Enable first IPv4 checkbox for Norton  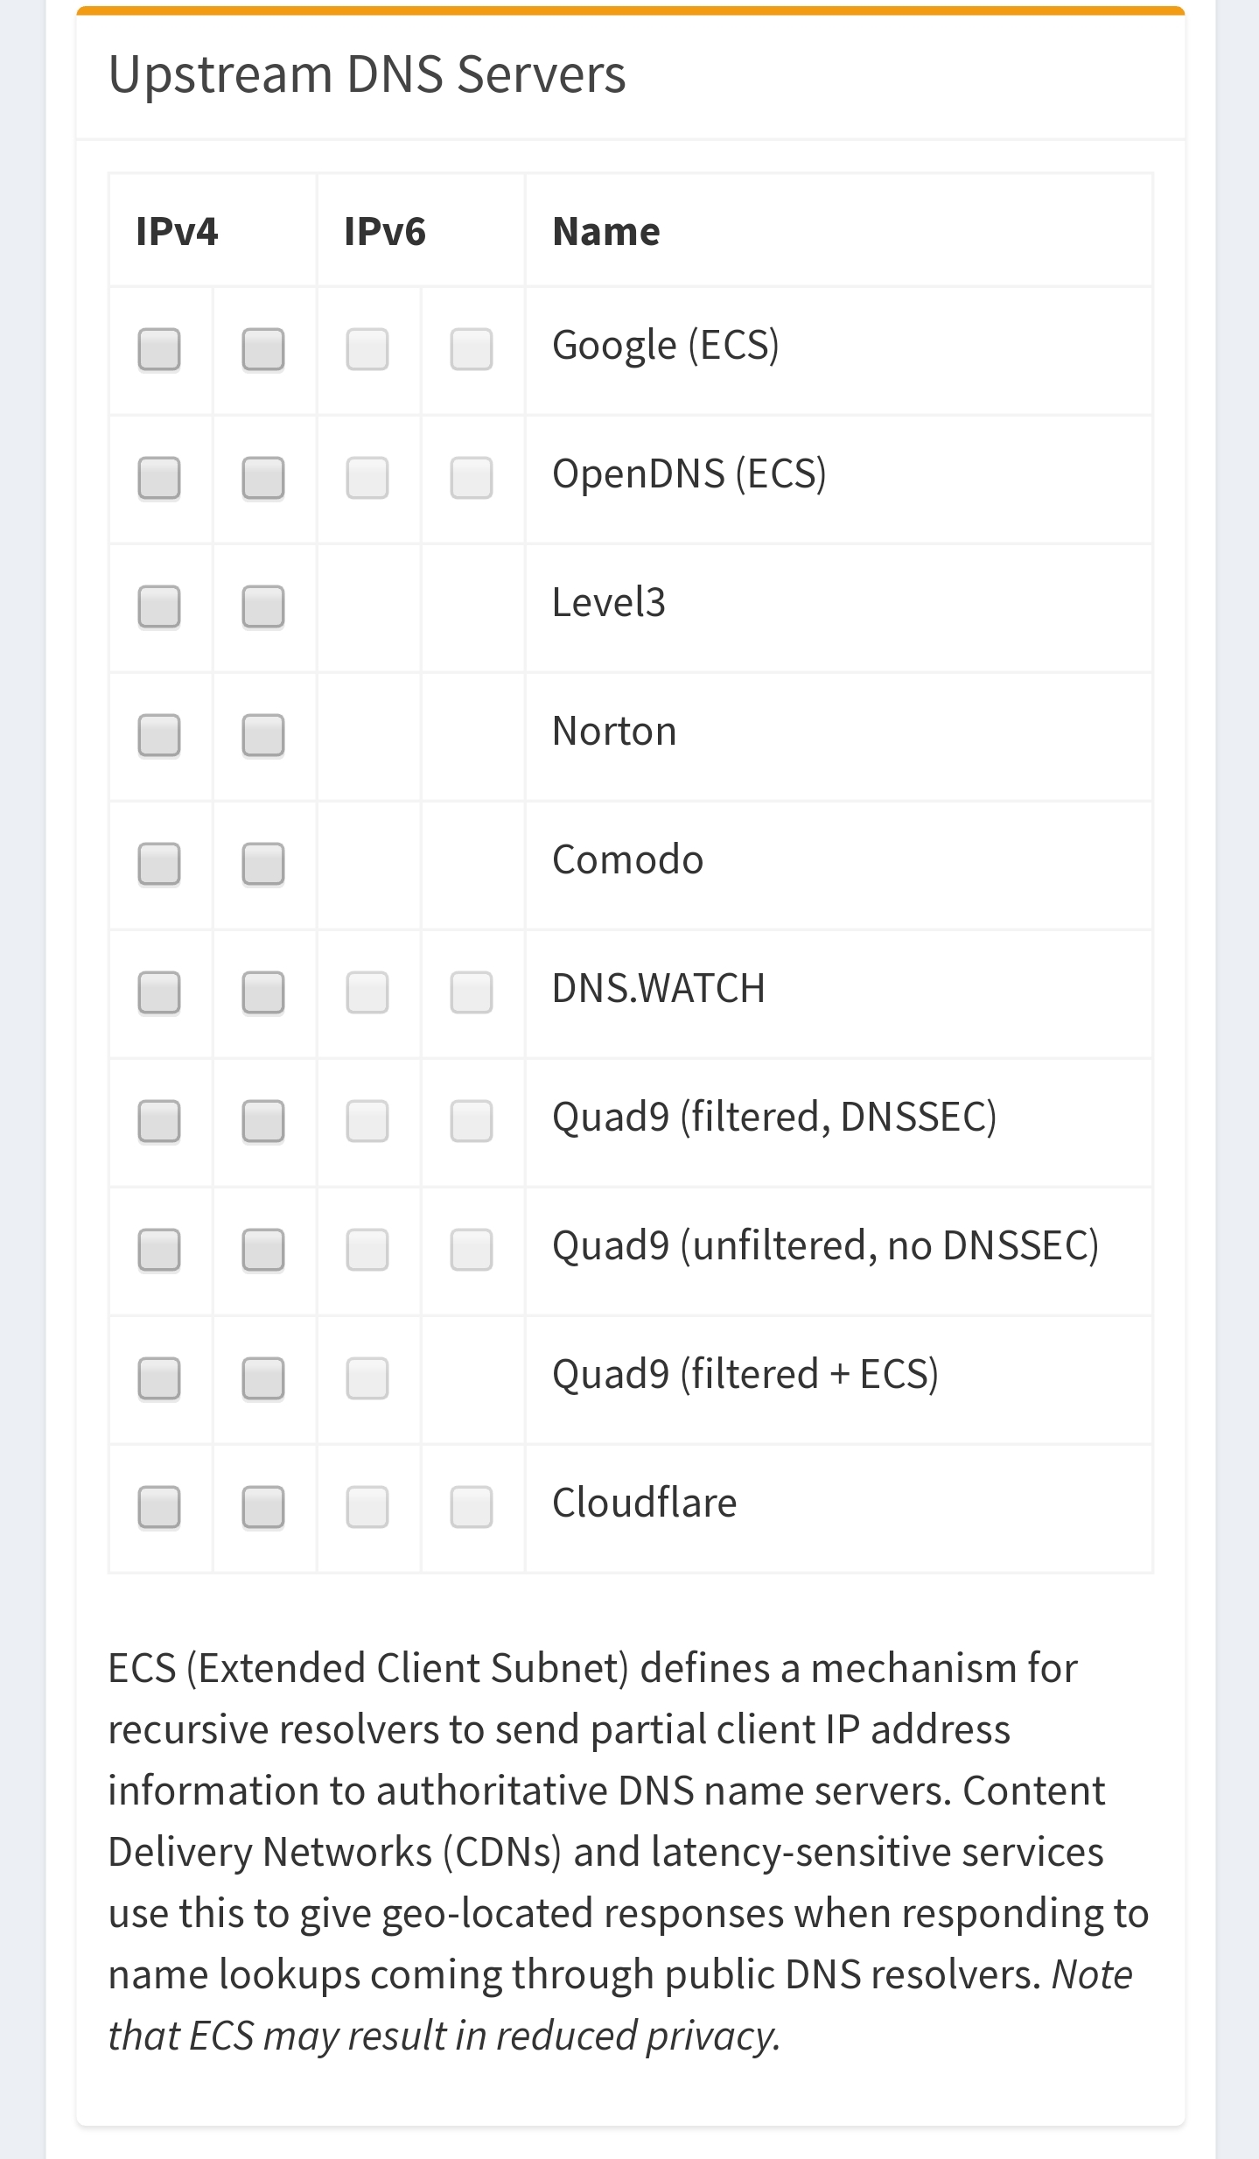click(x=159, y=735)
